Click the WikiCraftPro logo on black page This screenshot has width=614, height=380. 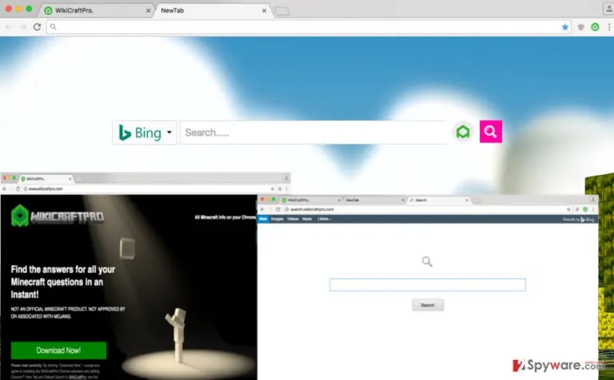coord(58,216)
